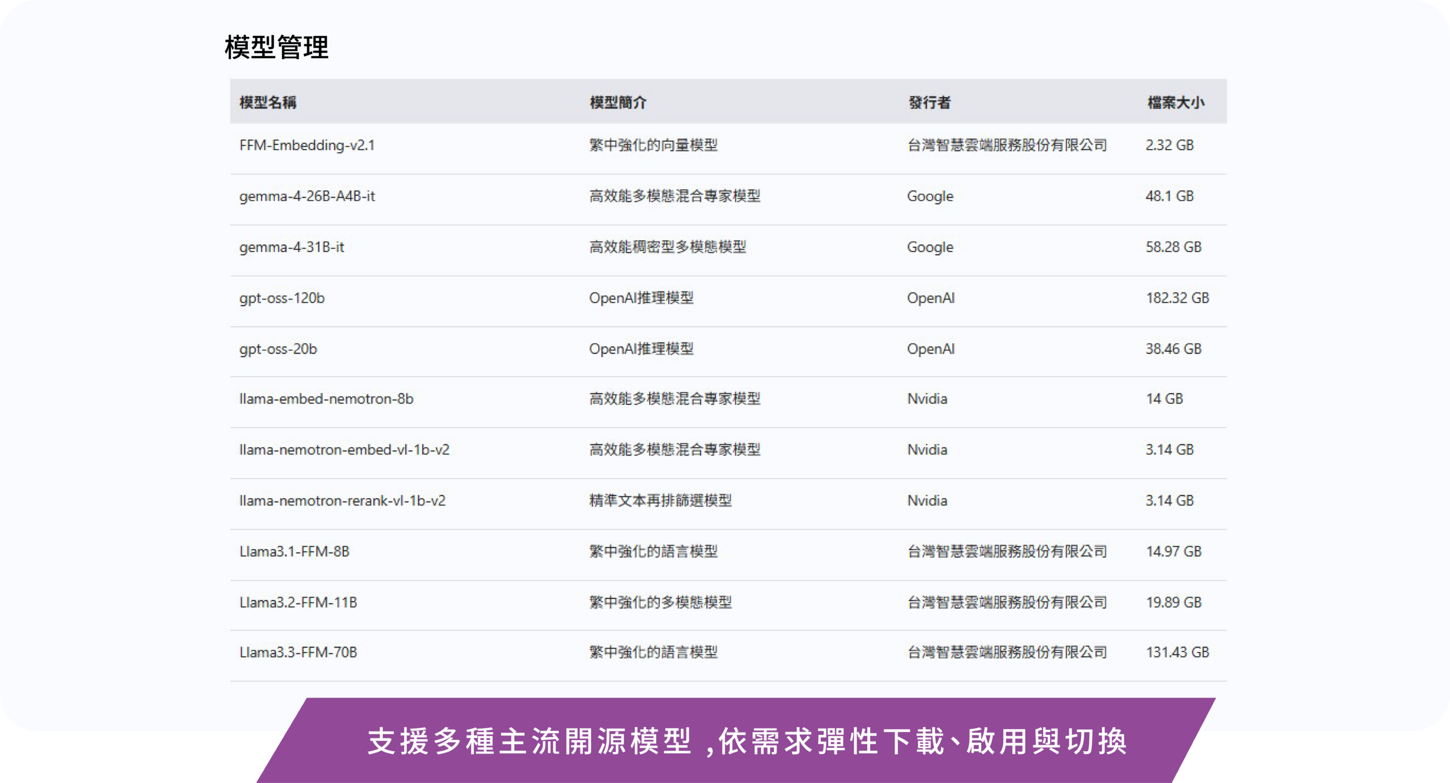
Task: Select the FFM-Embedding-v2.1 model row
Action: coord(728,148)
